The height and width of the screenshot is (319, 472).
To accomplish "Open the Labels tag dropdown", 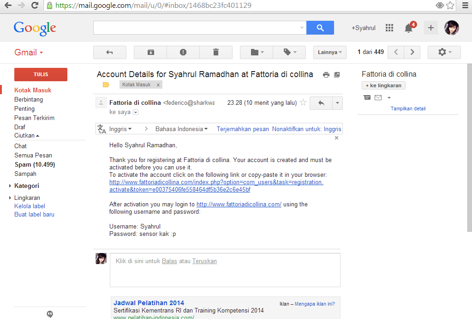I will tap(290, 53).
